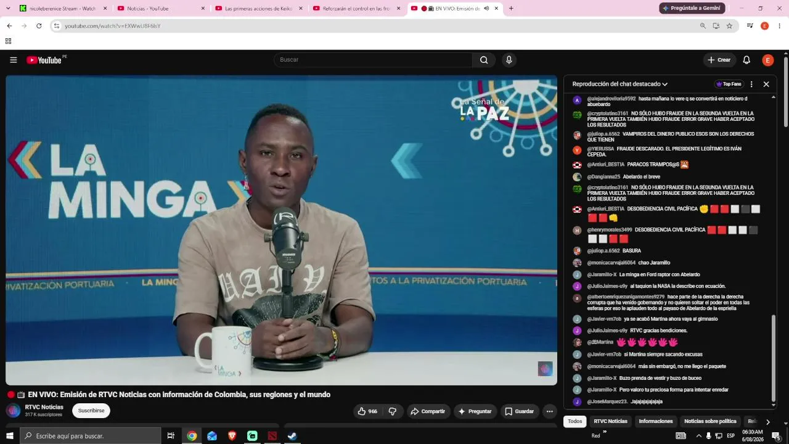Screen dimensions: 789x444
Task: Open the Windows notification center
Action: point(776,436)
